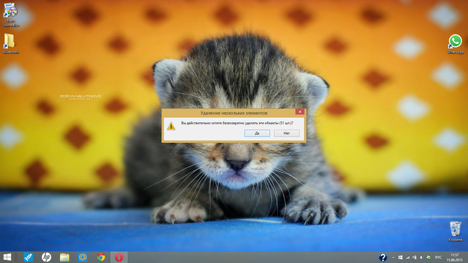The image size is (468, 263).
Task: Open the Mail.ru @ taskbar icon
Action: pyautogui.click(x=83, y=257)
